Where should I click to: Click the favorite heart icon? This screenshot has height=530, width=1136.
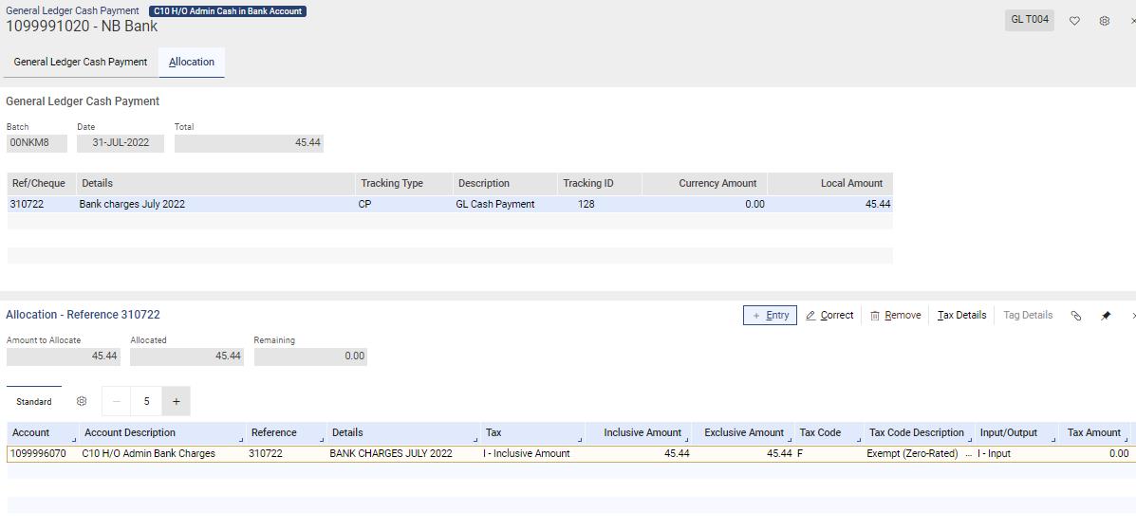pos(1074,21)
